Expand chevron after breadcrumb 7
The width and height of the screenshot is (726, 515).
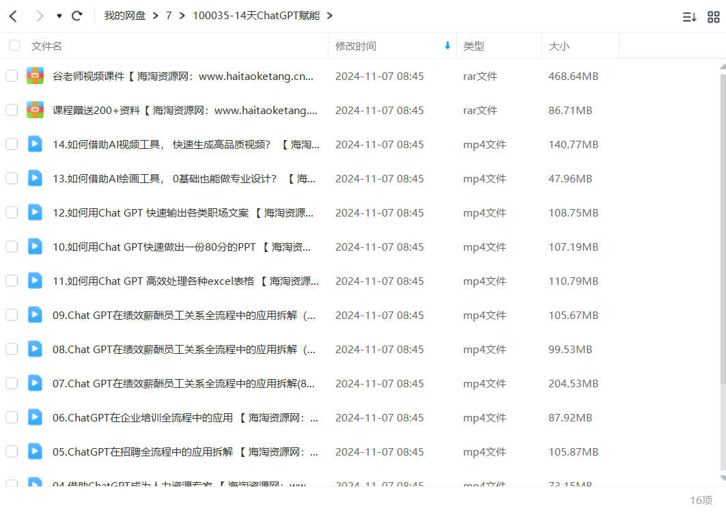[182, 16]
